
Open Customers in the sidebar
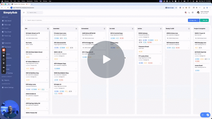click(x=6, y=43)
